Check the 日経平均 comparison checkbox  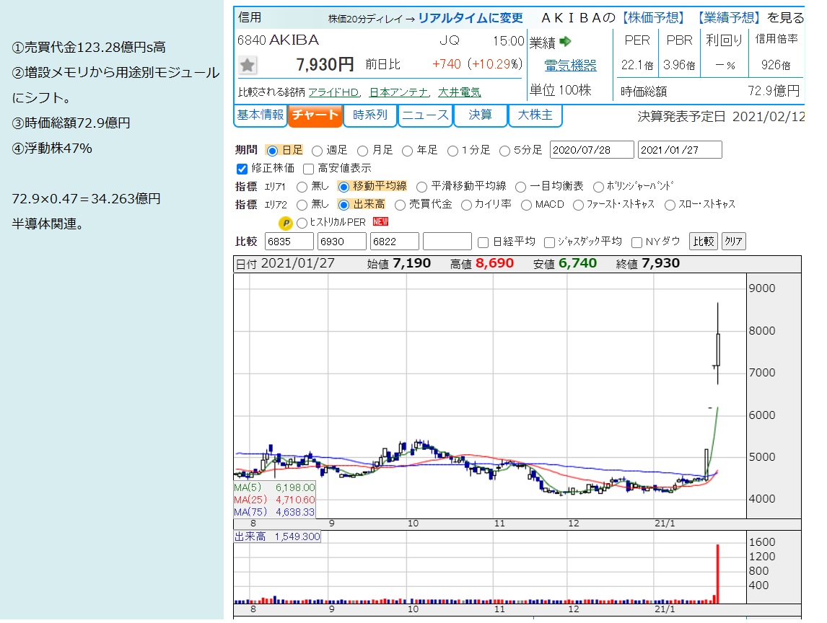point(483,242)
